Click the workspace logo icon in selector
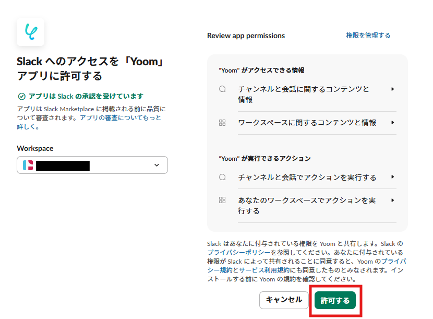The width and height of the screenshot is (433, 319). click(28, 166)
